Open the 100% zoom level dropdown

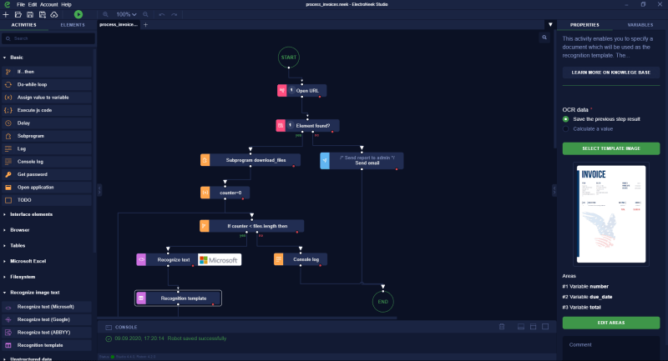pos(126,14)
